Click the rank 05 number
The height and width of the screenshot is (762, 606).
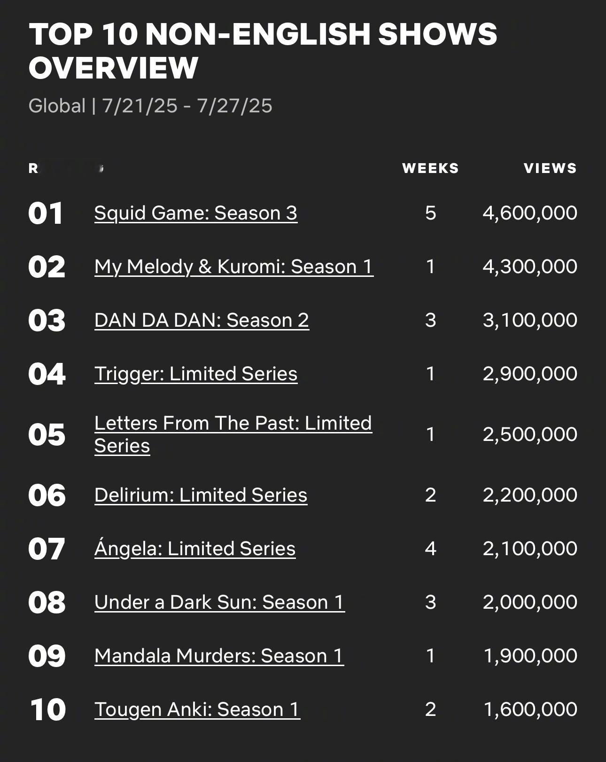[x=47, y=435]
